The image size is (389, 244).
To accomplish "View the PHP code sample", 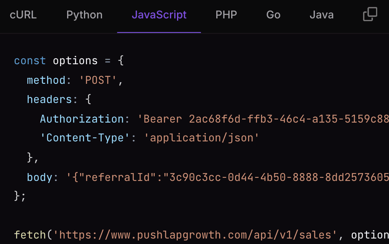I will tap(226, 14).
